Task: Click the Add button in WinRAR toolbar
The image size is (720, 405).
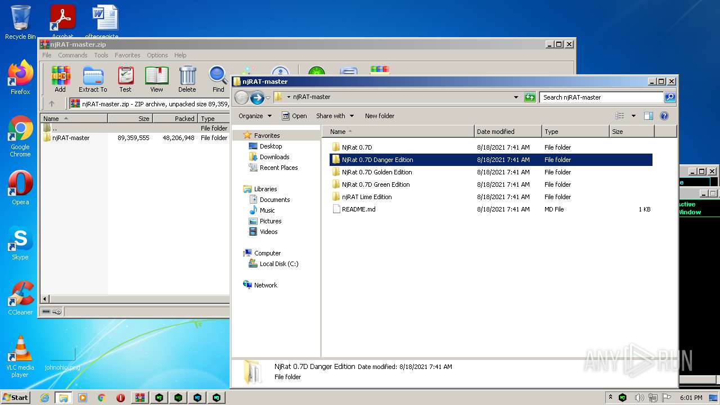Action: click(60, 79)
